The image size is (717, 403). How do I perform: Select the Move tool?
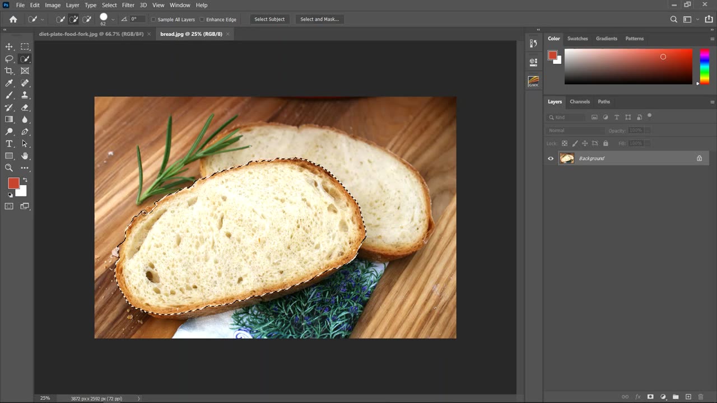[9, 46]
